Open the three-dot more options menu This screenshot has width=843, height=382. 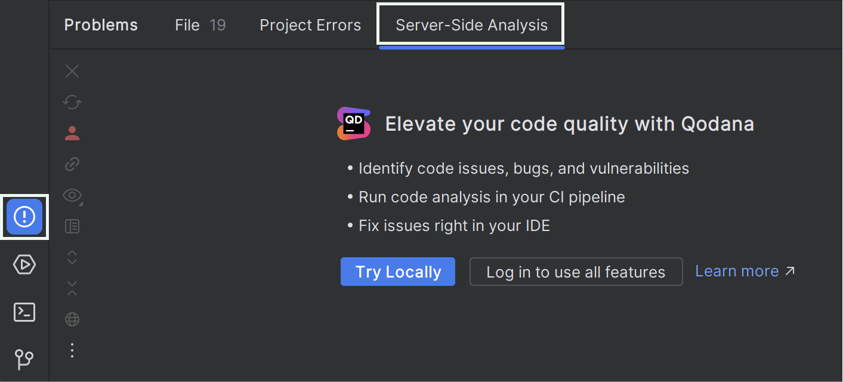pos(72,350)
